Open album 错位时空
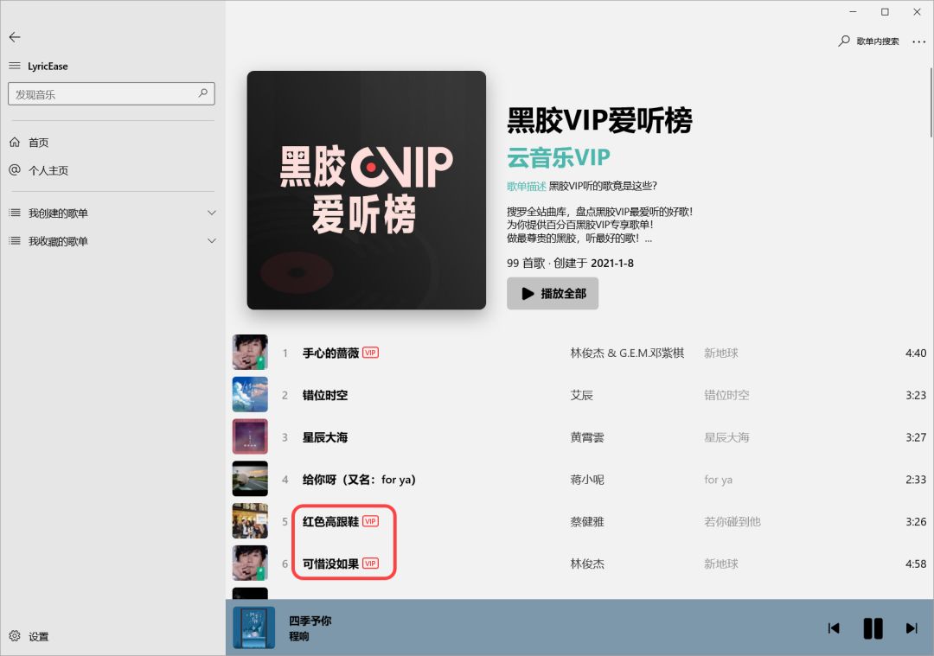 (x=726, y=395)
